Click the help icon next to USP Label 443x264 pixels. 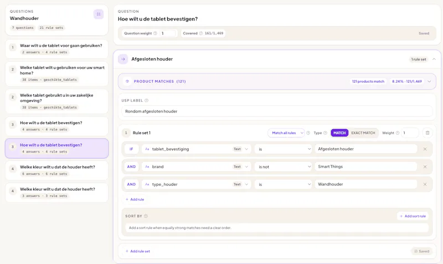pos(146,100)
